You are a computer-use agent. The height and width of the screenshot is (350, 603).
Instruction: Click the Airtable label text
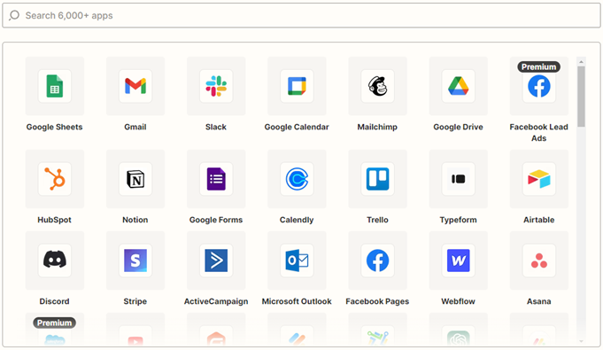[538, 220]
